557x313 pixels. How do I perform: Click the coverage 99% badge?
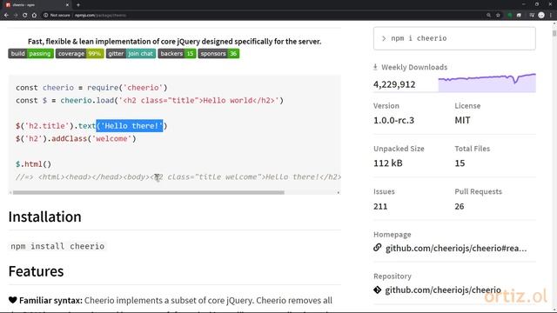tap(79, 54)
